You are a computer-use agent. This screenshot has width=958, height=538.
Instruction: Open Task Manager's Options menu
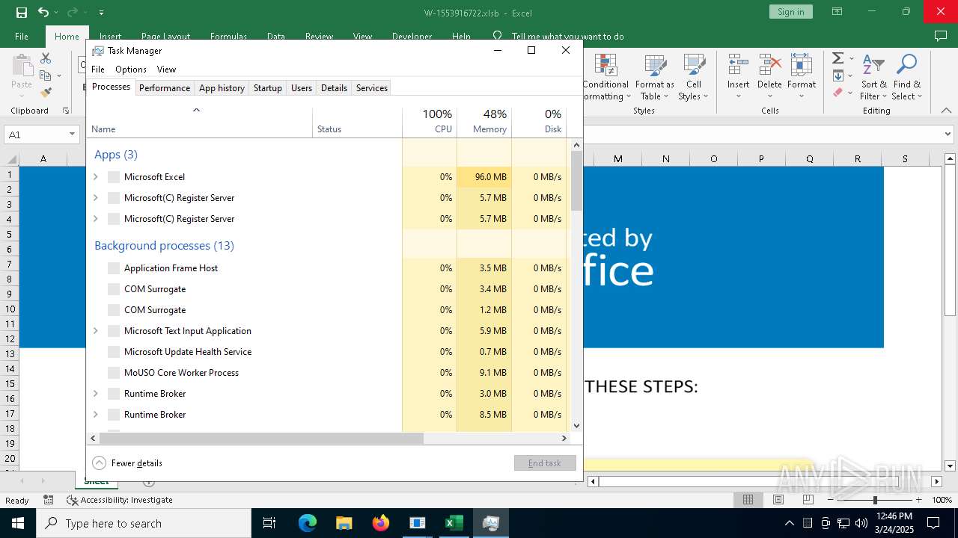[131, 69]
